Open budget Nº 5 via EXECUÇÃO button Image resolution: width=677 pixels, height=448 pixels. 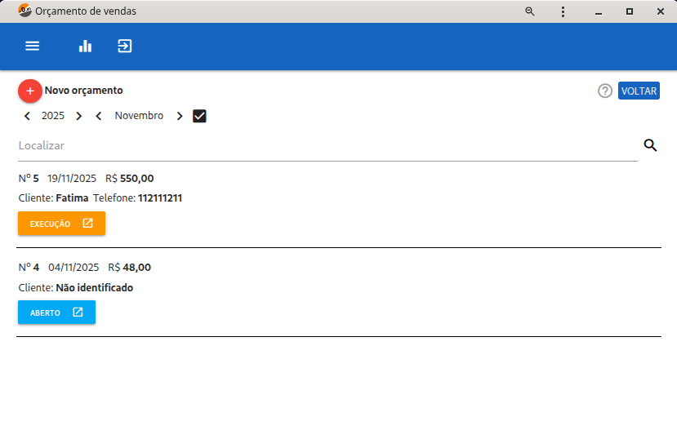tap(61, 224)
